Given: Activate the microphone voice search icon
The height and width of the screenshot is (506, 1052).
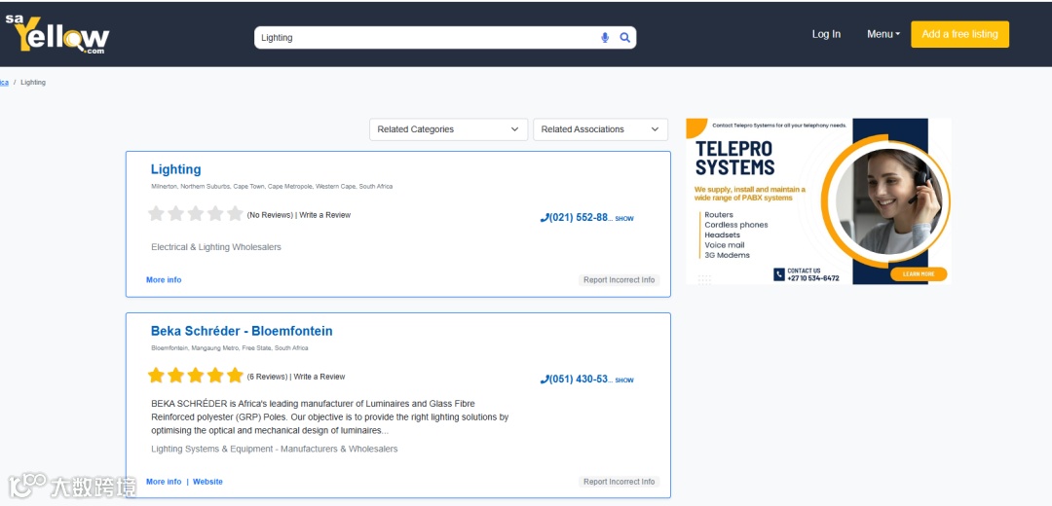Looking at the screenshot, I should [x=605, y=38].
